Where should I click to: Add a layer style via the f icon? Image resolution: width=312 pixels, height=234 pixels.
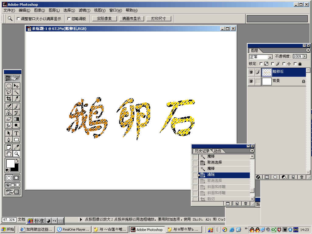click(258, 177)
